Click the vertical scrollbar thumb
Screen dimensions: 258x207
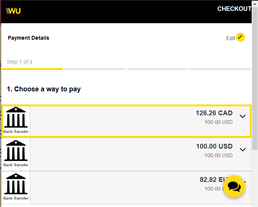pyautogui.click(x=255, y=78)
